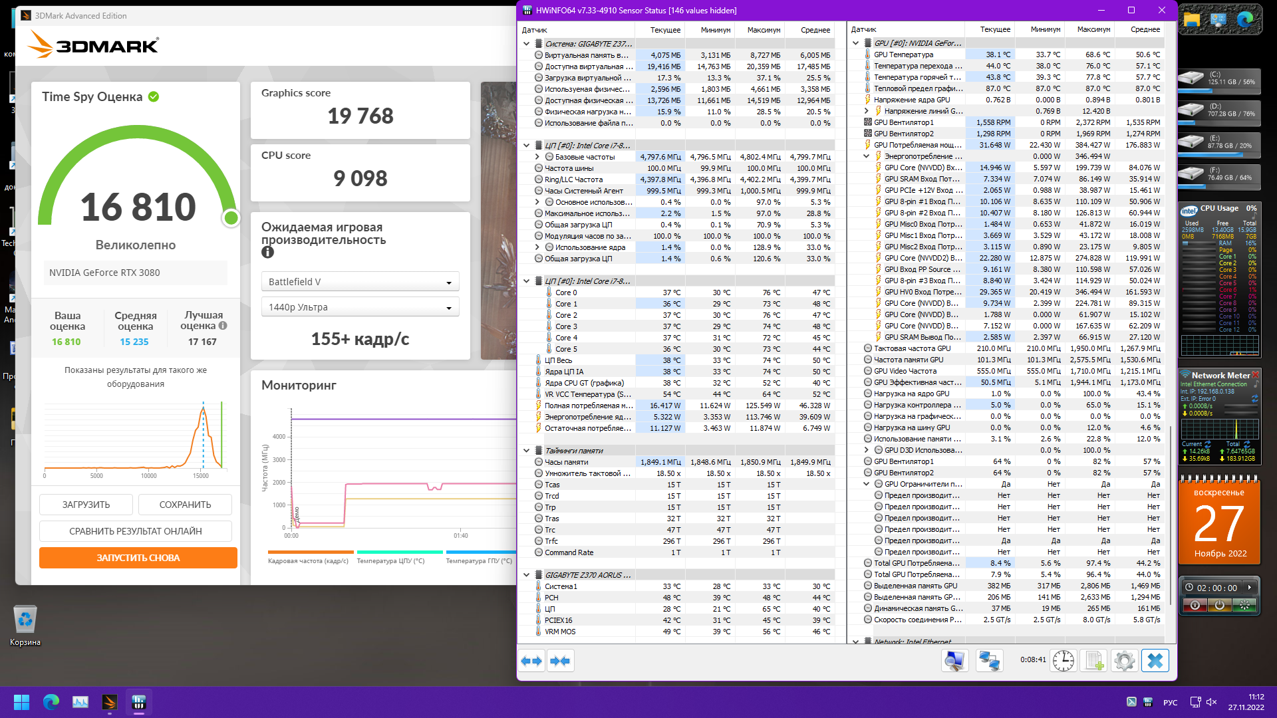
Task: Click the reset clock icon in HWiNFO
Action: (x=1063, y=661)
